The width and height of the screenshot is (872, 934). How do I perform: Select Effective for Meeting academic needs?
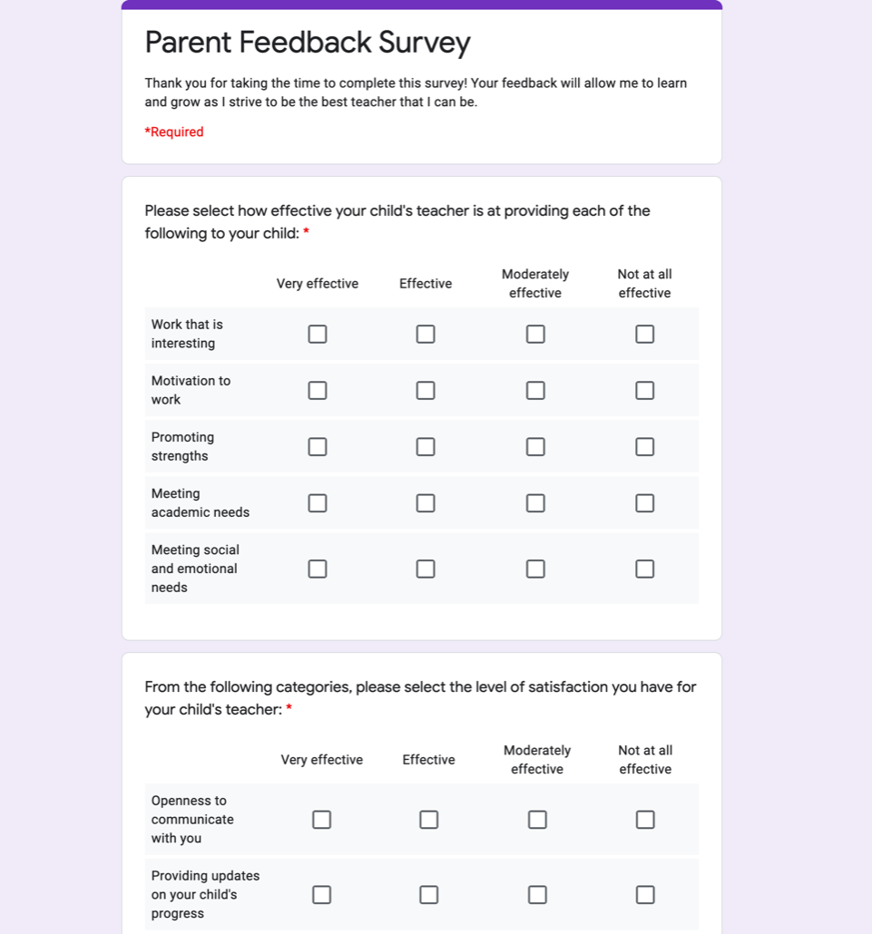click(x=426, y=502)
